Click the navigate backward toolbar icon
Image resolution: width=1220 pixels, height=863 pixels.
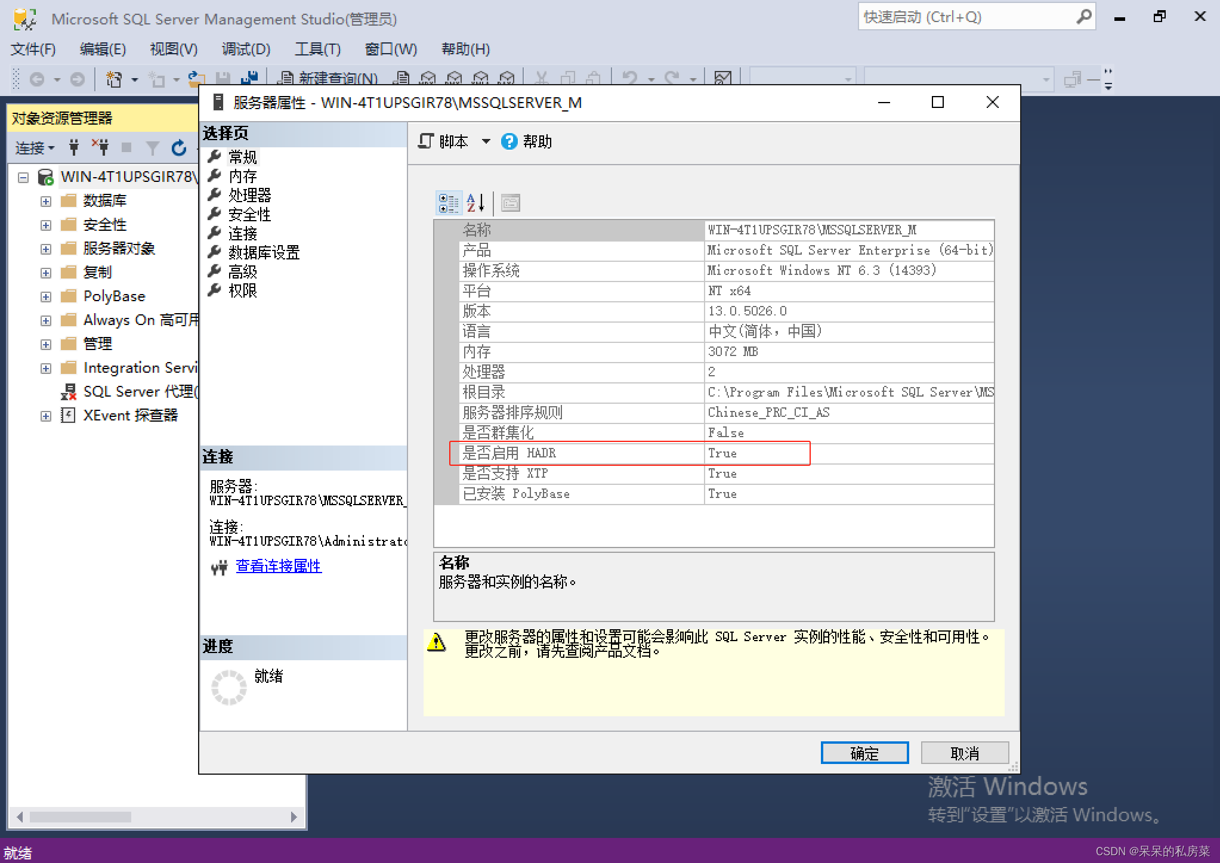[x=37, y=79]
